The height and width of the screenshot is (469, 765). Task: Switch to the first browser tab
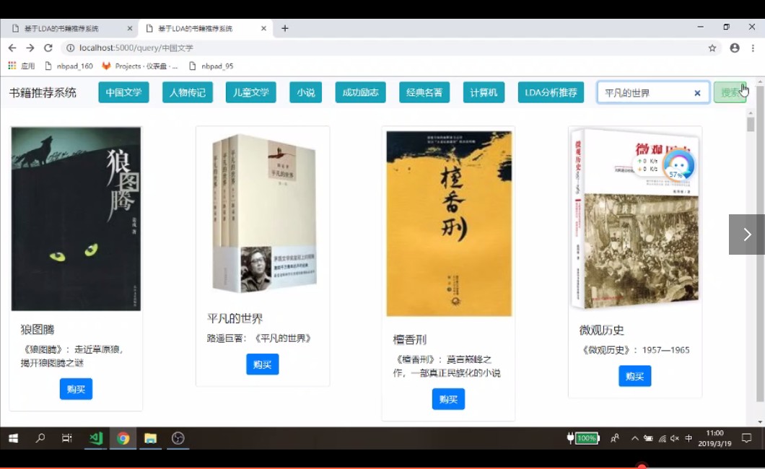point(71,28)
